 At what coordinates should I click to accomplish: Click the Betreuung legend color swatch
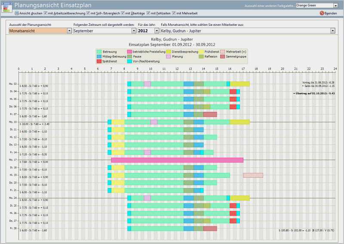99,52
